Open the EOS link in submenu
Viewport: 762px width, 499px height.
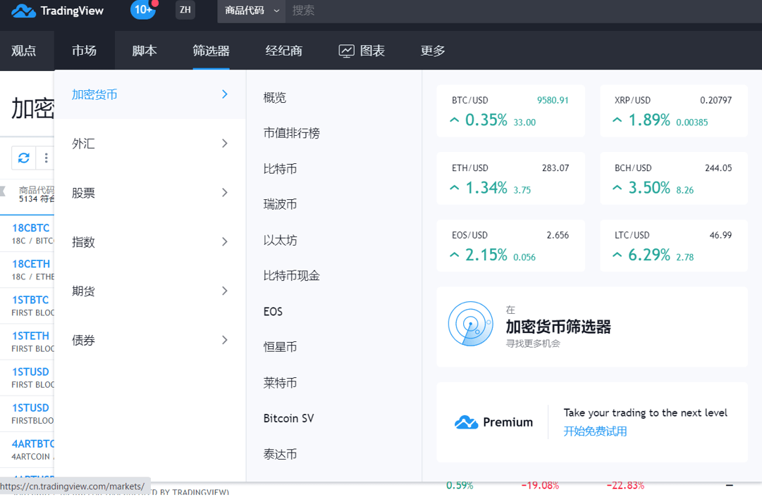tap(273, 312)
